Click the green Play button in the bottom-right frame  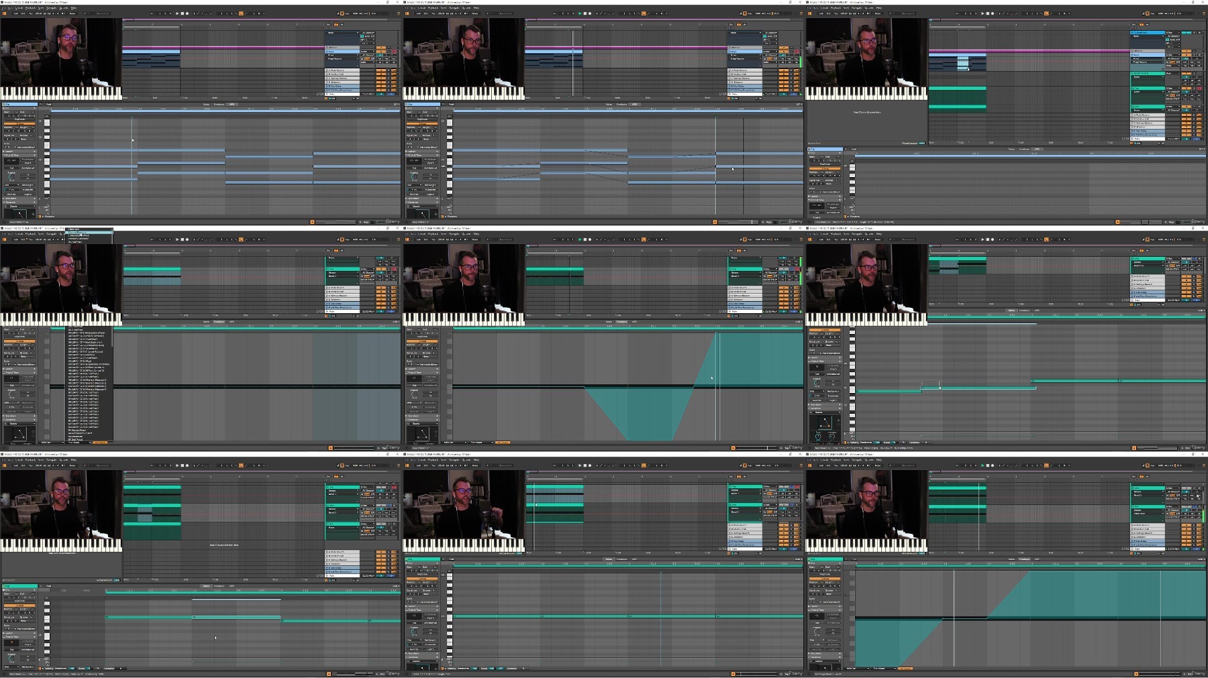(x=983, y=465)
